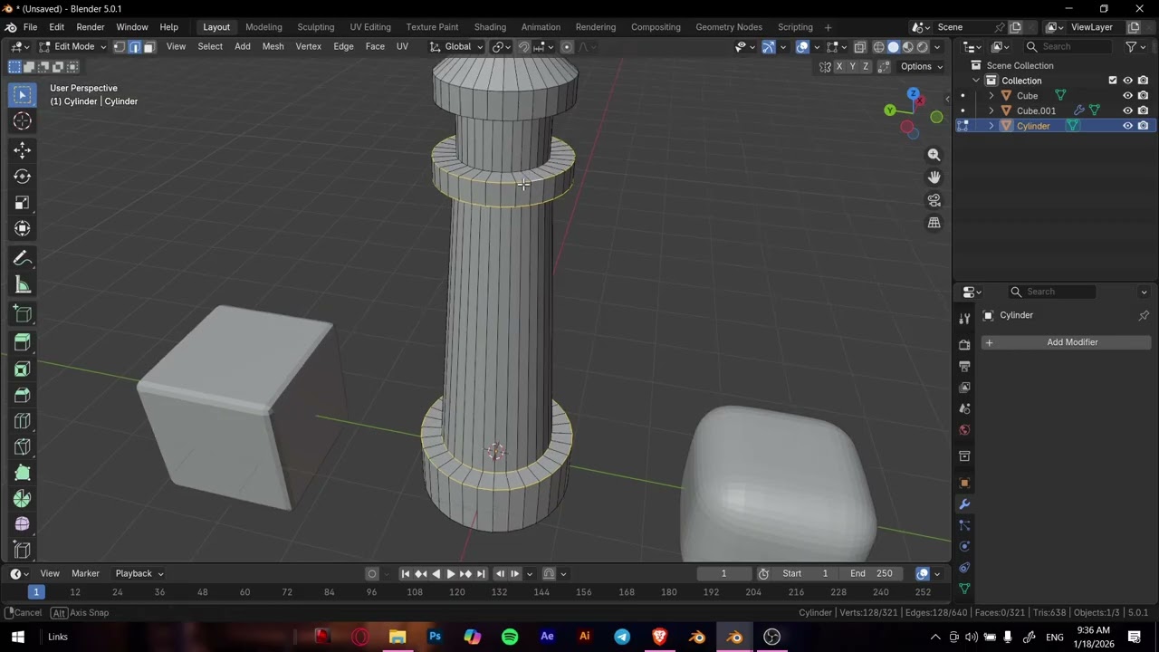This screenshot has width=1159, height=652.
Task: Hide Cylinder in viewport via eye icon
Action: [x=1128, y=126]
